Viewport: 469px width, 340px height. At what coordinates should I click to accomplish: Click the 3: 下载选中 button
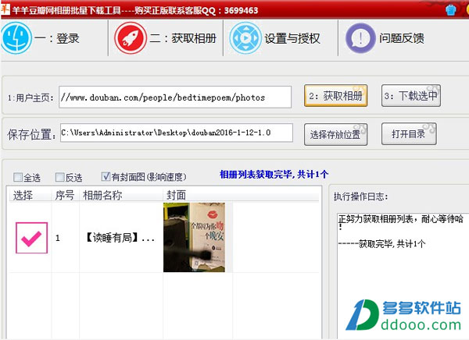pos(410,96)
